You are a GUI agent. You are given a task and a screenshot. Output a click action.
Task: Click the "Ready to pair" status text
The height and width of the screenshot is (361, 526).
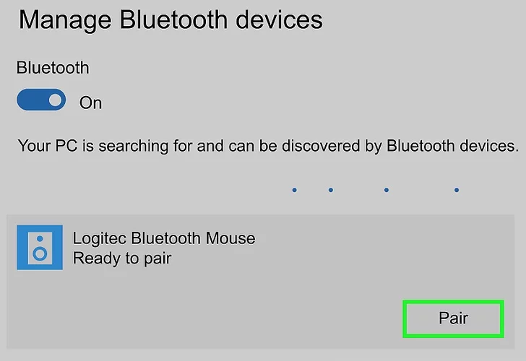pyautogui.click(x=122, y=258)
